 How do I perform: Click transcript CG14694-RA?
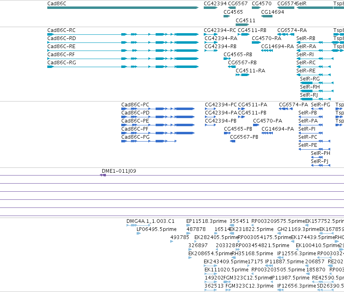[267, 51]
